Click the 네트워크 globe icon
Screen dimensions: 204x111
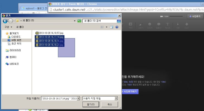coord(7,64)
